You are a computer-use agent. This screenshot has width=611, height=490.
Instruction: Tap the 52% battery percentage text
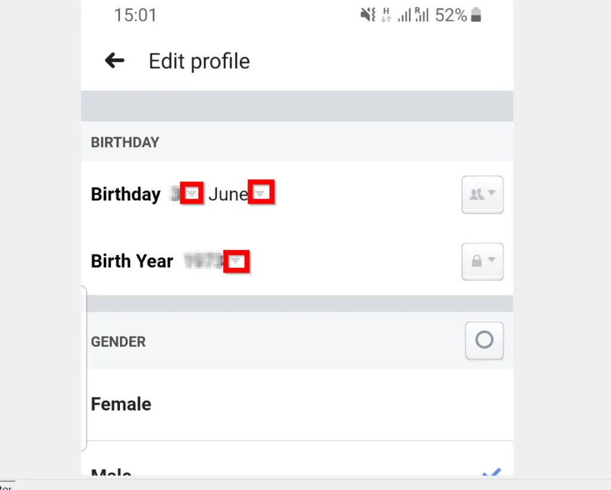point(452,15)
